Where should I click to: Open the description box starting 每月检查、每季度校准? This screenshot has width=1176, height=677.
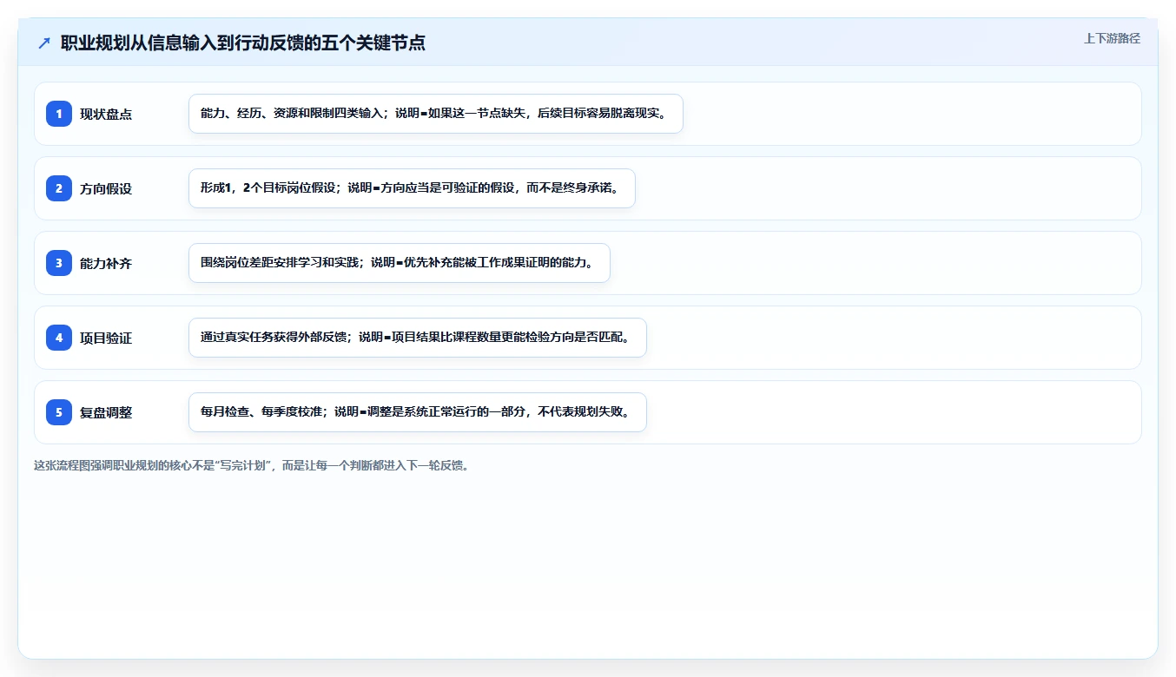tap(418, 412)
